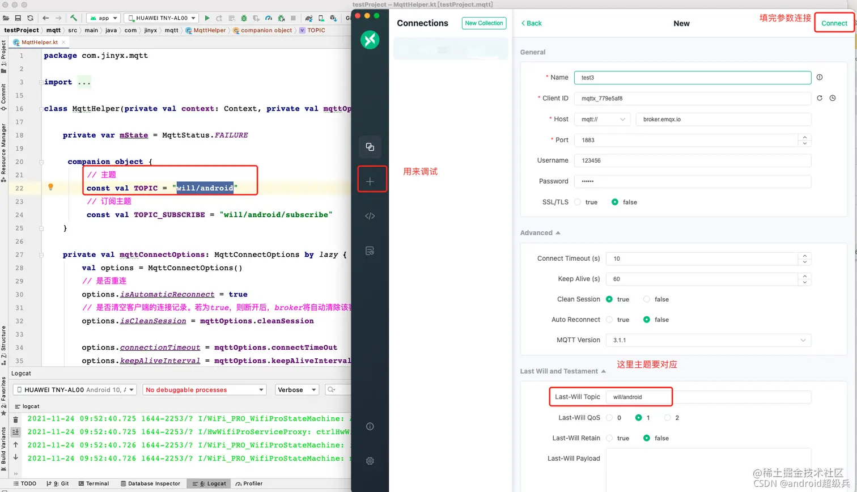Click the Sync/refresh icon in Android Studio
The width and height of the screenshot is (857, 492).
30,18
